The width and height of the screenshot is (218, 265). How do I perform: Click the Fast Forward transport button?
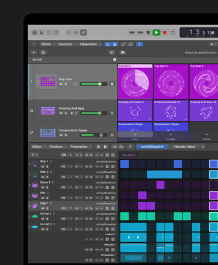pyautogui.click(x=140, y=32)
